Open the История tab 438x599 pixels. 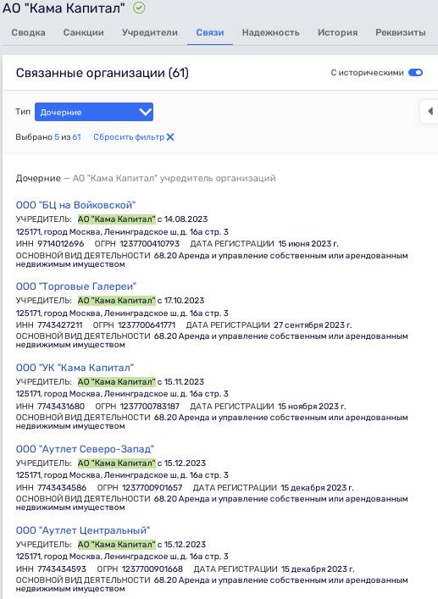coord(337,32)
